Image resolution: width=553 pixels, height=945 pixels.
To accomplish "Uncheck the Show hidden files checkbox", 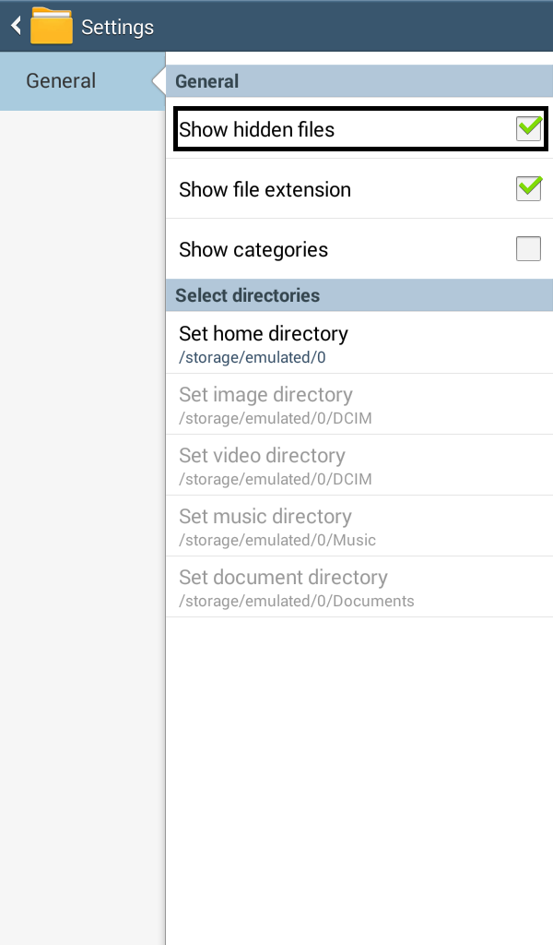I will (528, 129).
